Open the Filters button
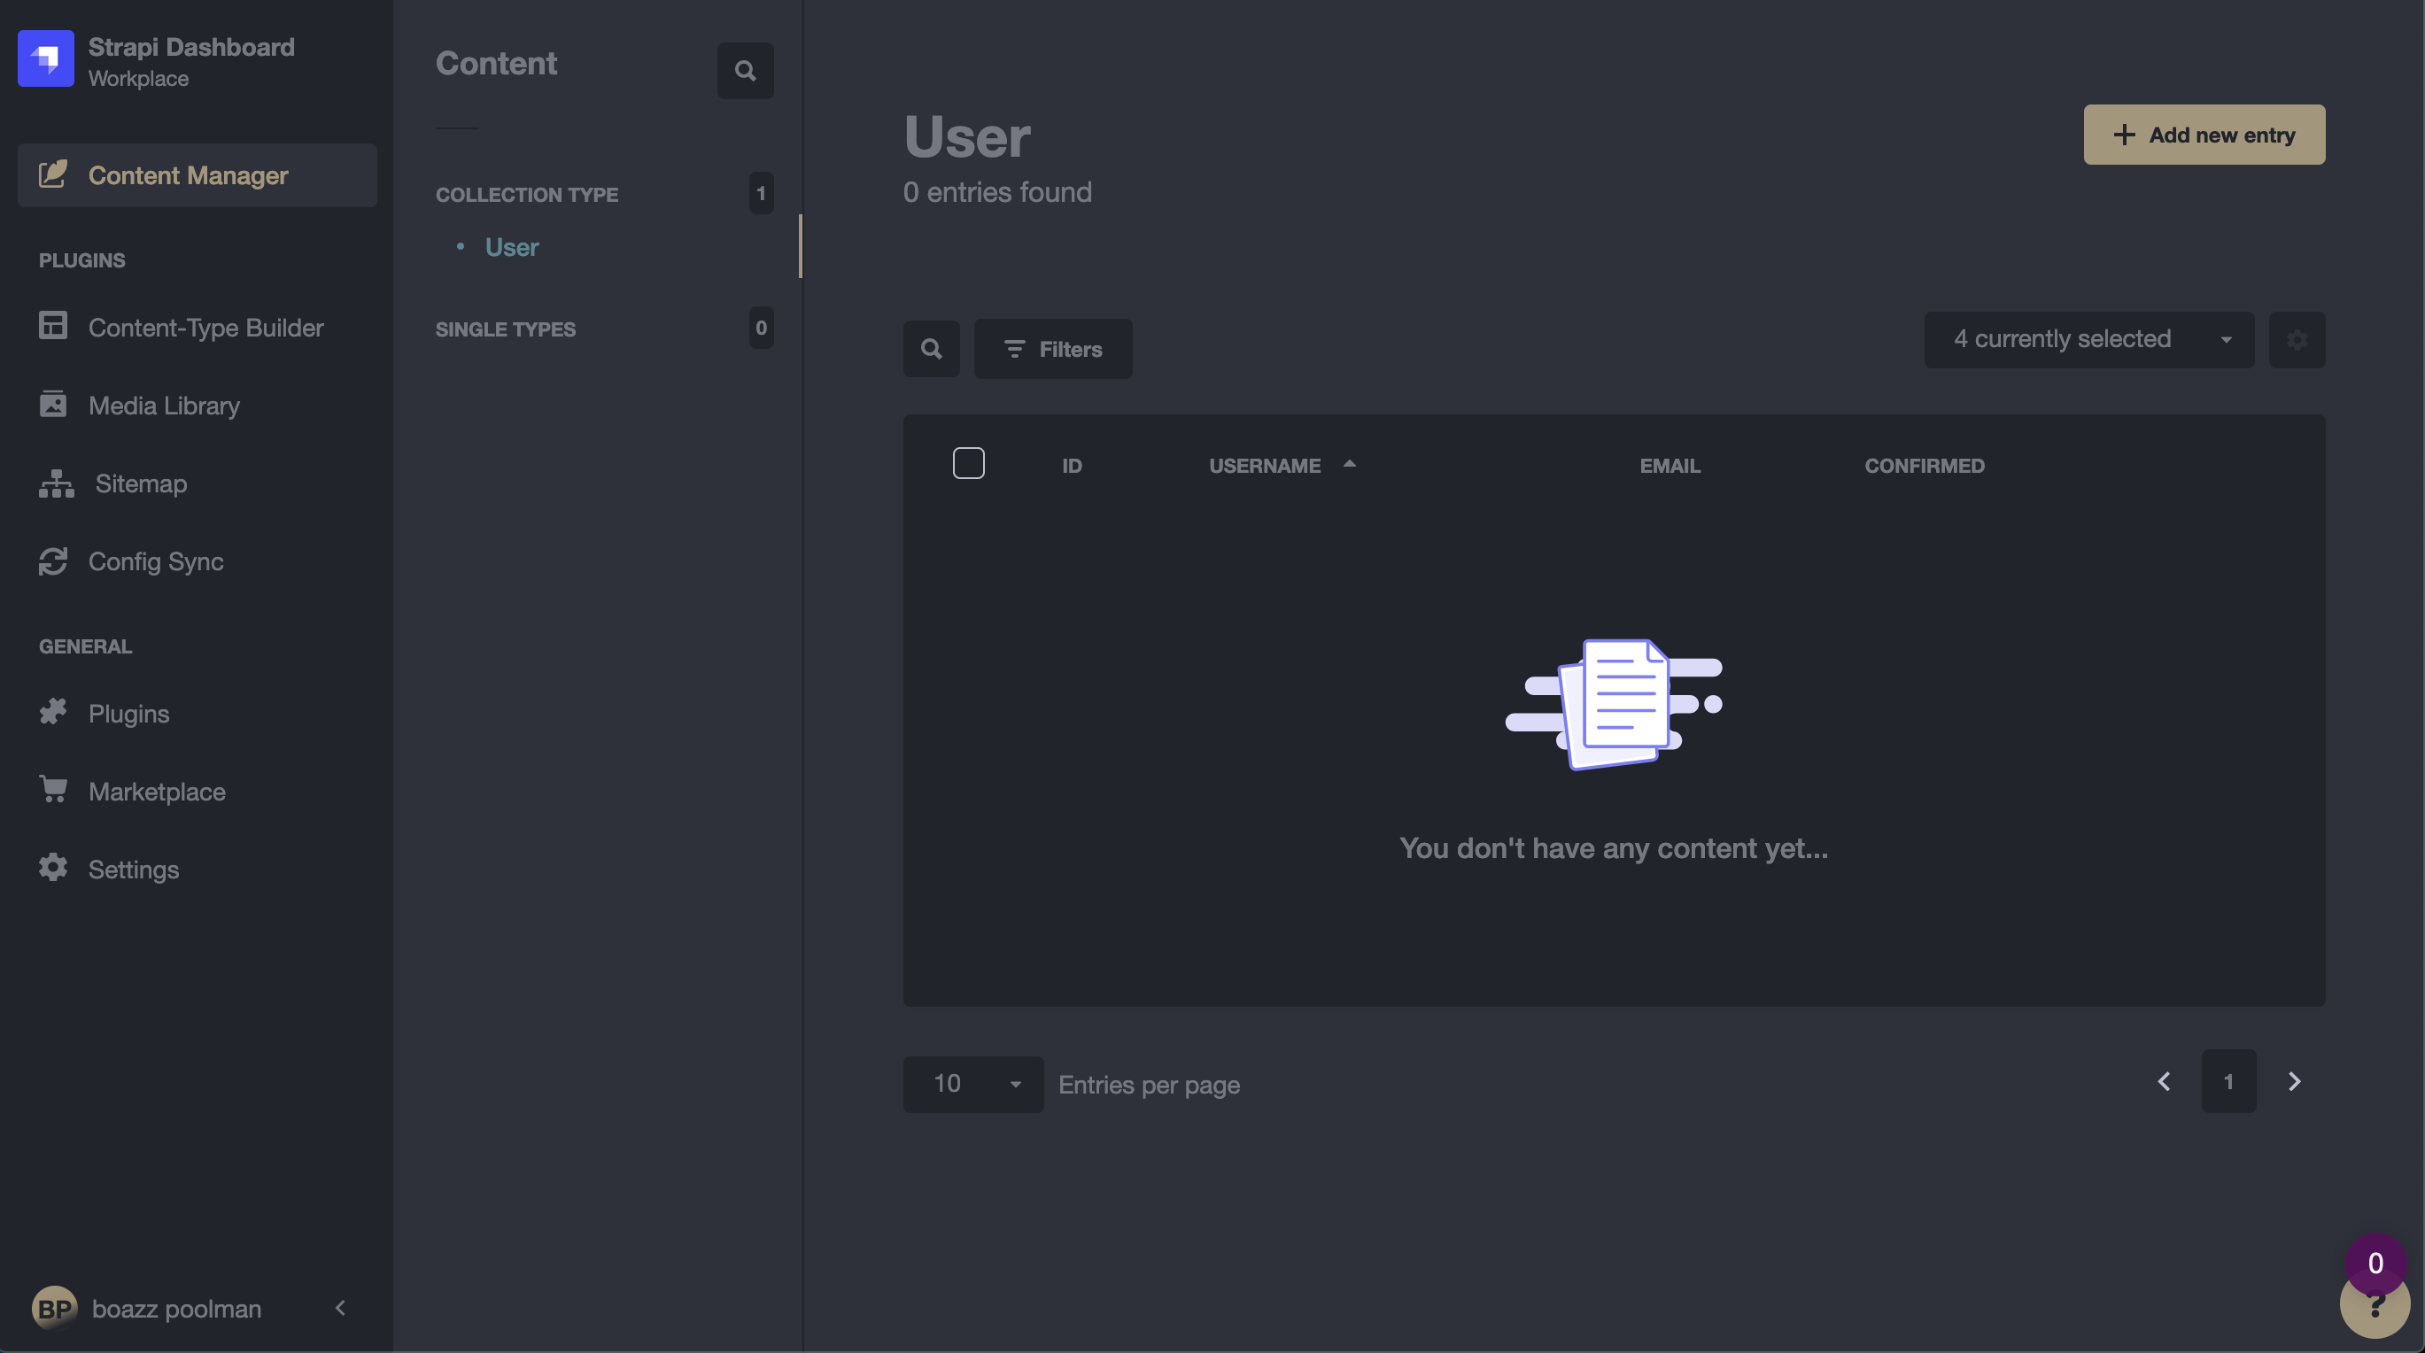 click(x=1052, y=349)
